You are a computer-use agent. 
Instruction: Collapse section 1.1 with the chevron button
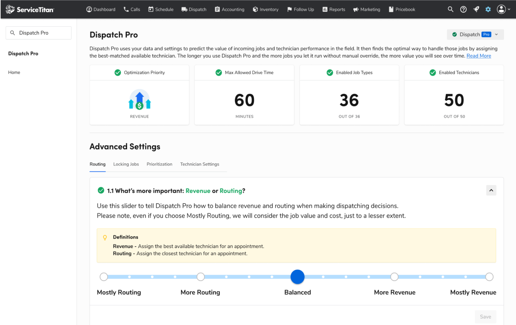tap(491, 190)
